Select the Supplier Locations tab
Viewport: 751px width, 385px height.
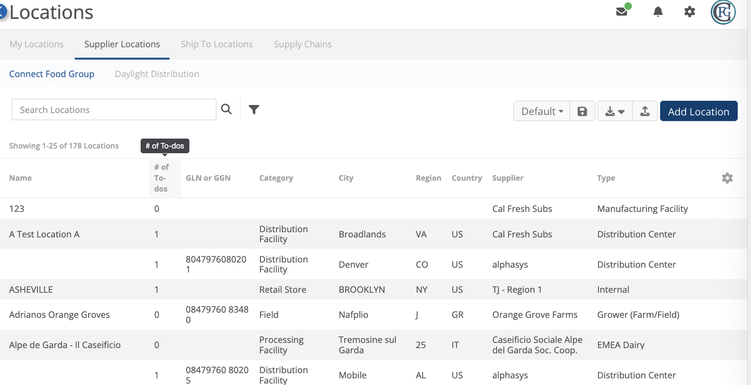click(x=122, y=44)
